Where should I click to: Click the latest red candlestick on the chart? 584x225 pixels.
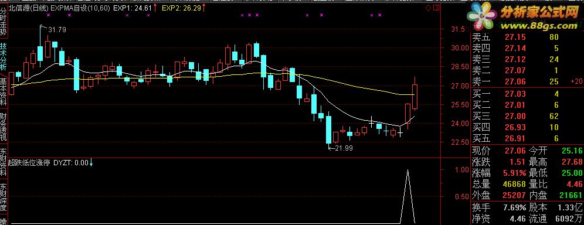point(415,97)
